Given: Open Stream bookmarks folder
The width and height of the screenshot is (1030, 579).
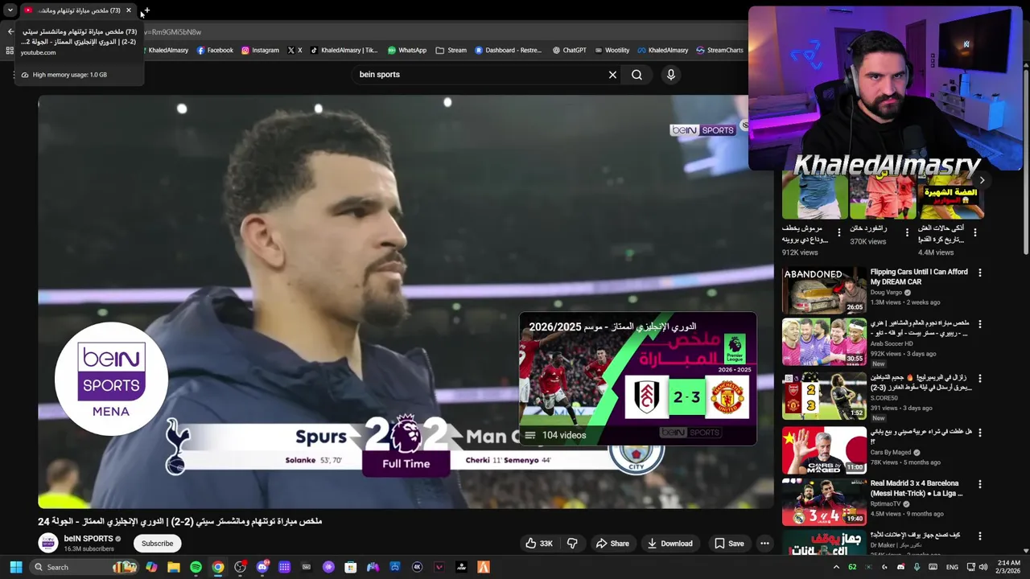Looking at the screenshot, I should [451, 50].
